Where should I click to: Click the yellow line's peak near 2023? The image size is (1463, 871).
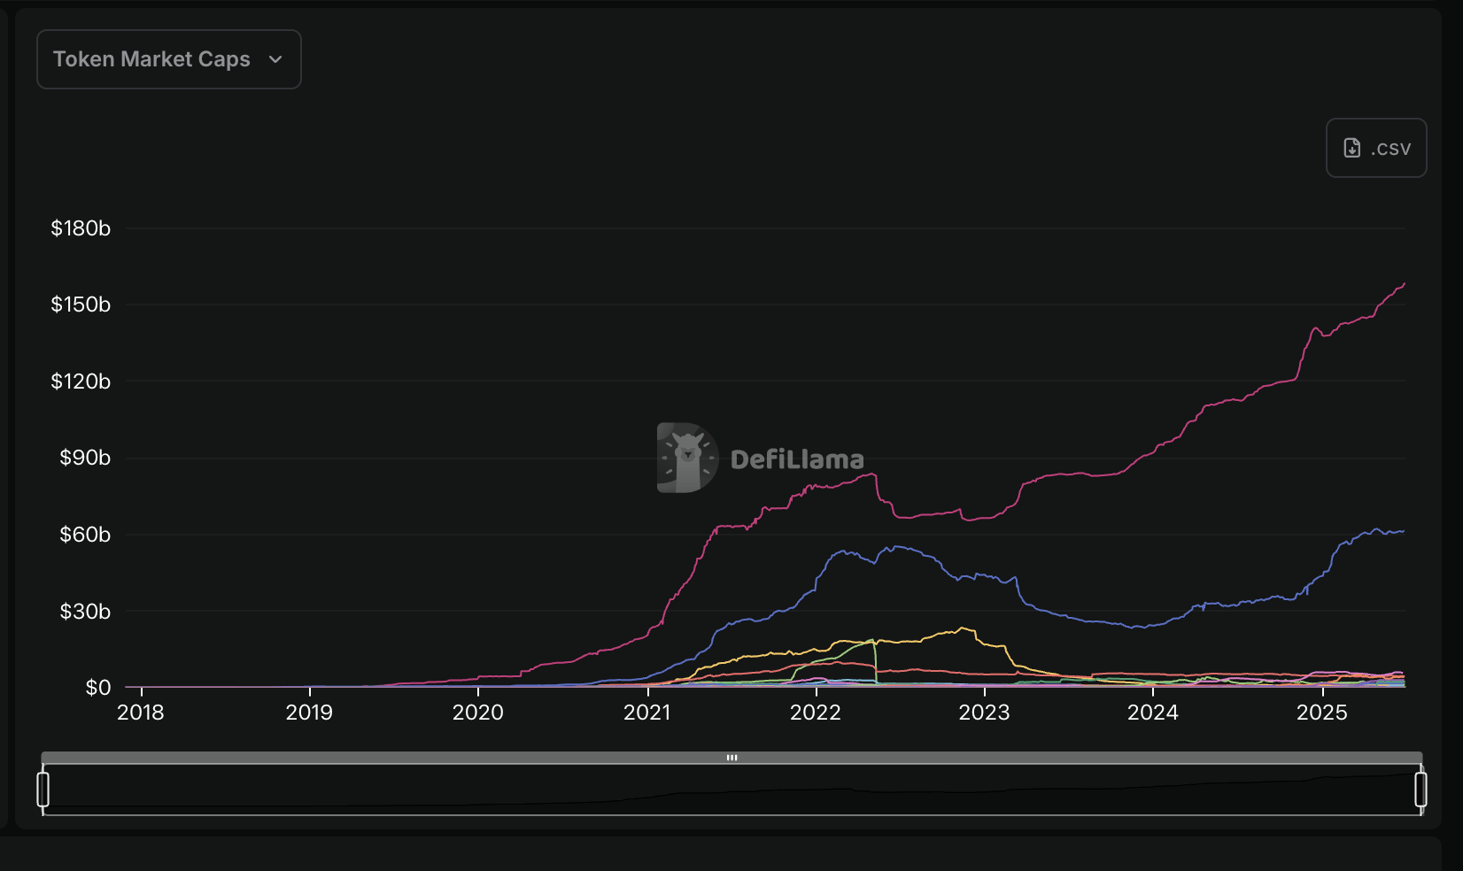pyautogui.click(x=963, y=628)
